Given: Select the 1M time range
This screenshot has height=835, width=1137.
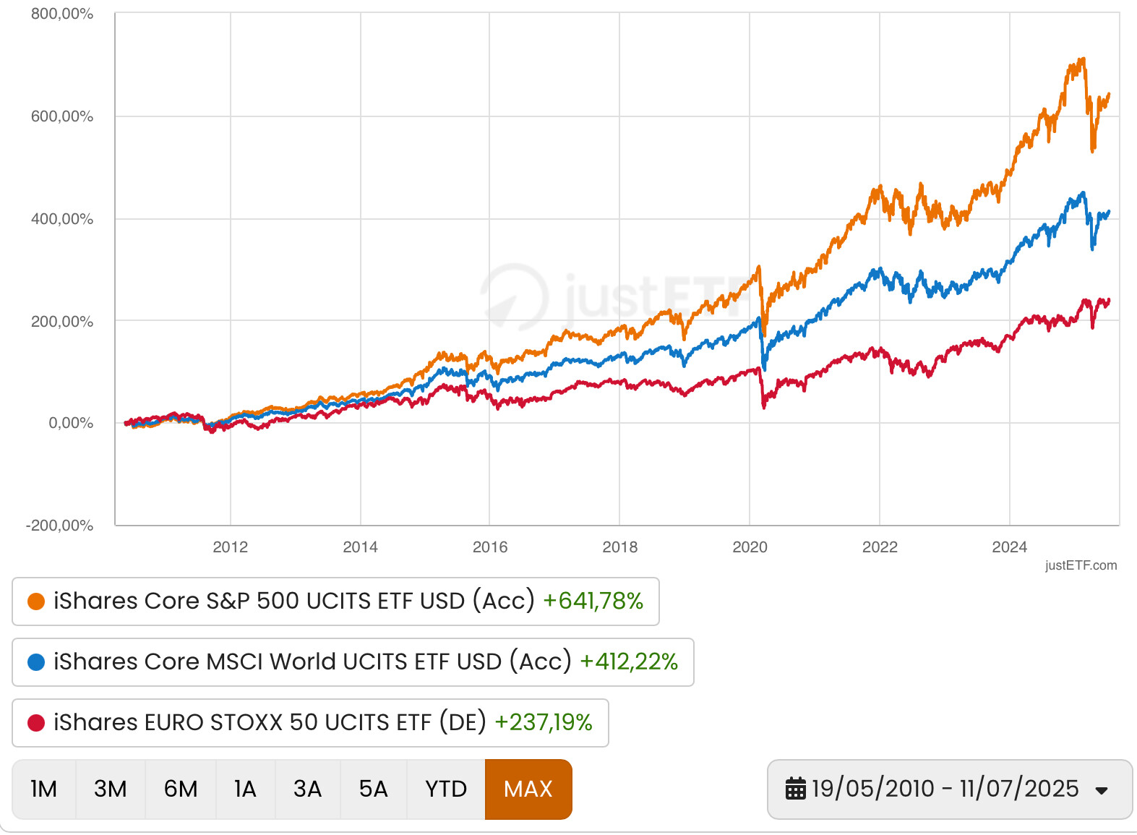Looking at the screenshot, I should pyautogui.click(x=44, y=789).
